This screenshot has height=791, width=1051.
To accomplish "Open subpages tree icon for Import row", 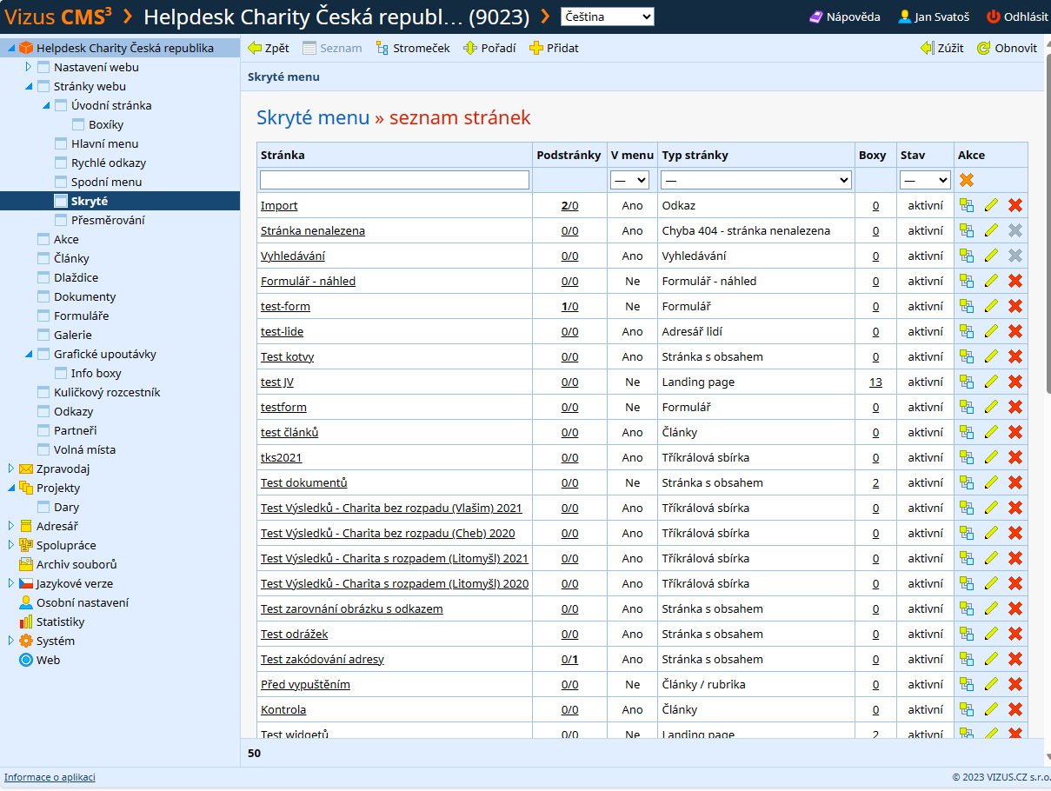I will click(x=967, y=206).
